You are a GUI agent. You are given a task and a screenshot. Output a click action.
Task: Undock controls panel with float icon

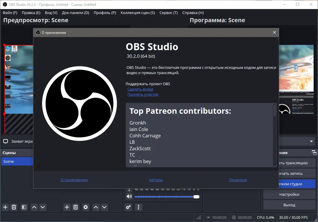314,152
